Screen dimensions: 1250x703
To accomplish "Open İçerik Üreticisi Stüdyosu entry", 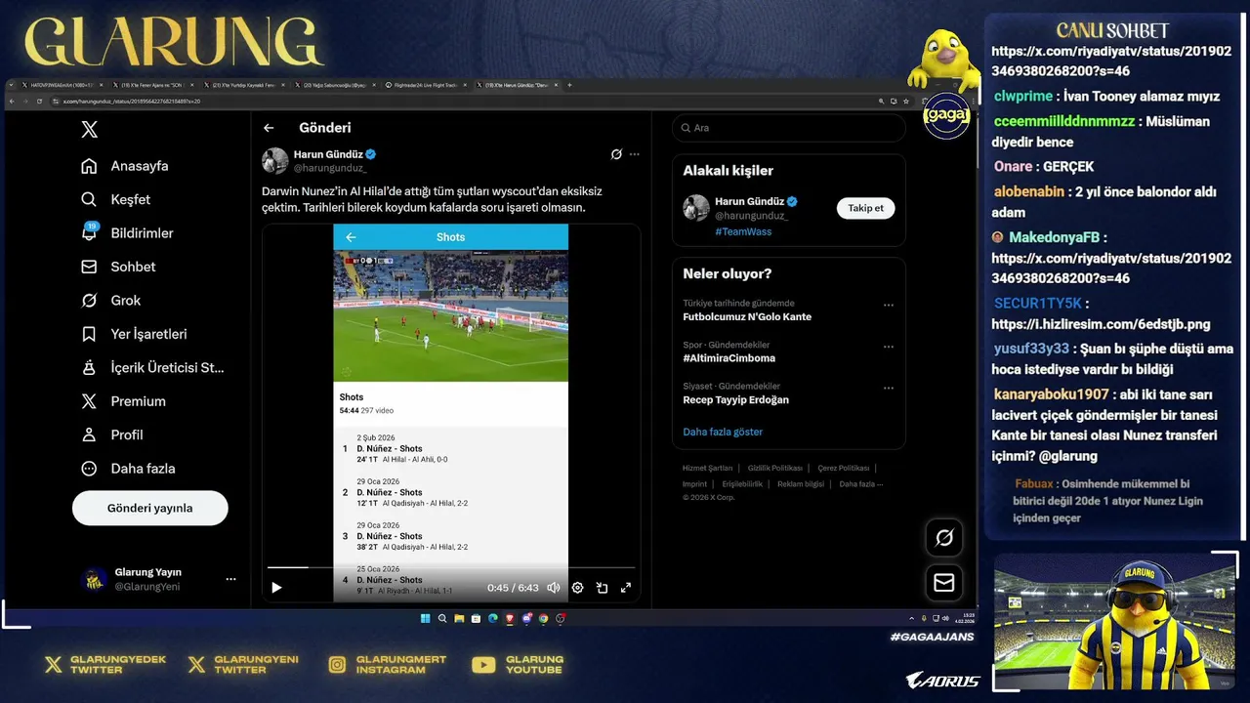I will tap(152, 368).
